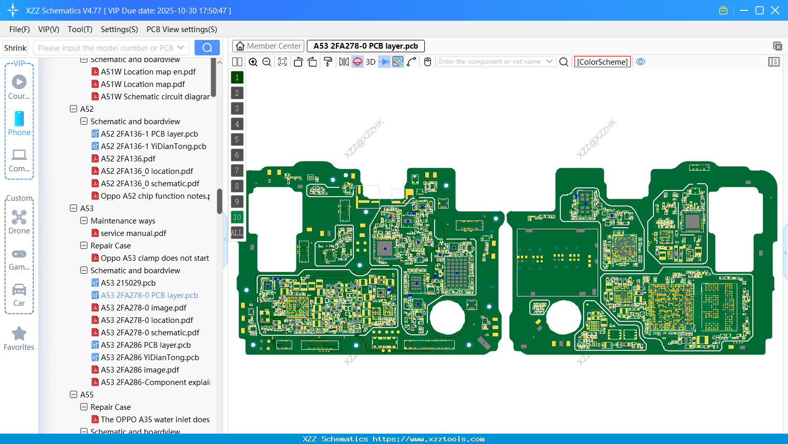Click the zoom out magnifier icon
Image resolution: width=788 pixels, height=444 pixels.
click(267, 62)
